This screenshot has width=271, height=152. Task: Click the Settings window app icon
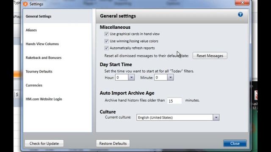click(x=25, y=4)
